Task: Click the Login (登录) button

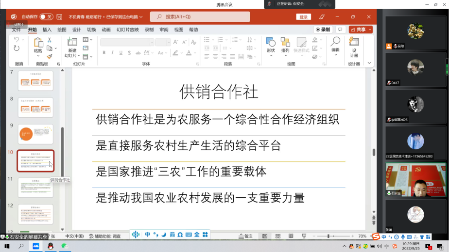Action: coord(304,16)
